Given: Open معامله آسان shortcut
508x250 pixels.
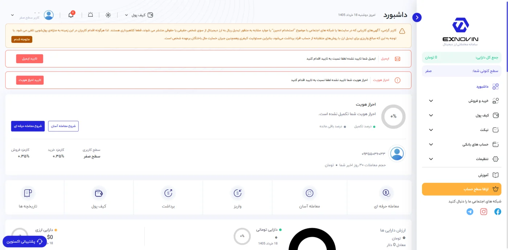Looking at the screenshot, I should 310,198.
